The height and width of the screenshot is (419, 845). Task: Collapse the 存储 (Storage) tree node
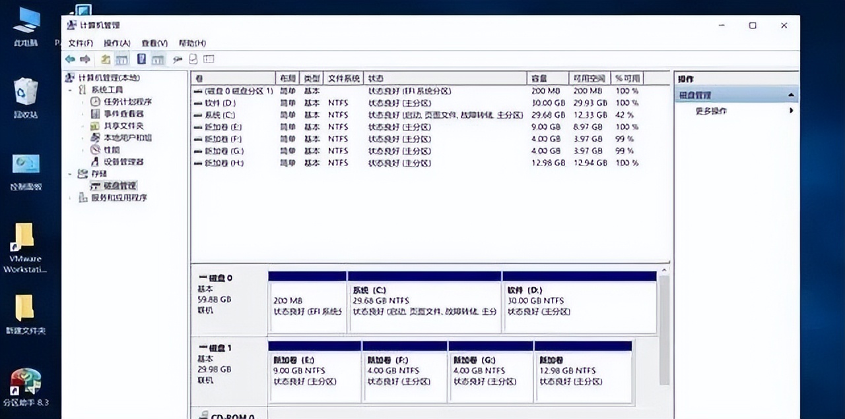(x=71, y=174)
